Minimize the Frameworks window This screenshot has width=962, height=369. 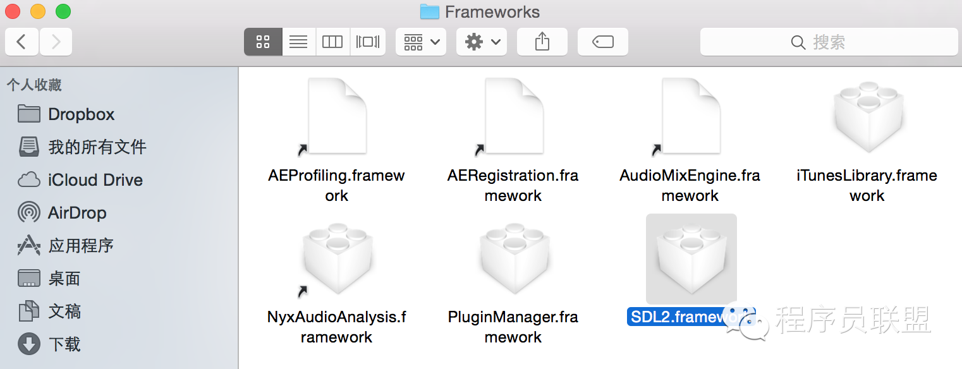coord(38,11)
